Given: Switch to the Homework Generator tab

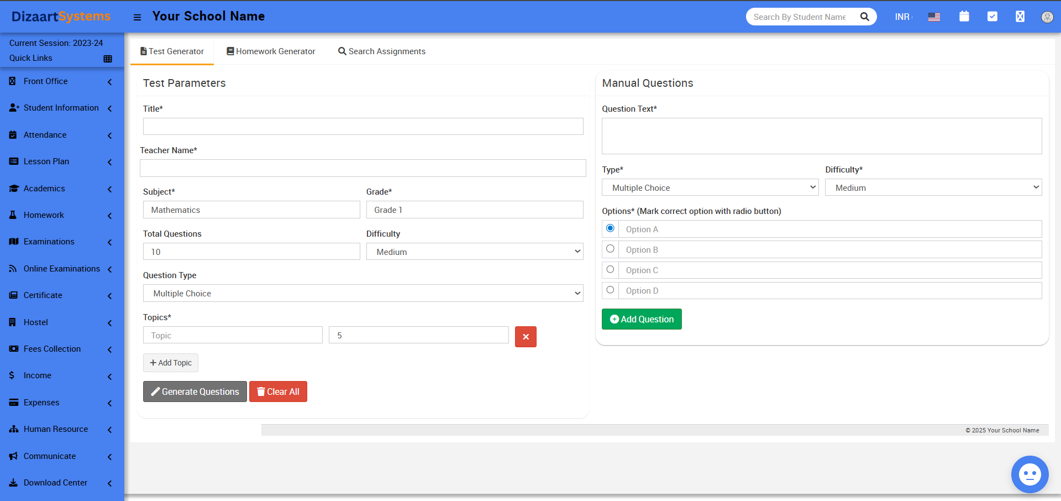Looking at the screenshot, I should pyautogui.click(x=270, y=51).
